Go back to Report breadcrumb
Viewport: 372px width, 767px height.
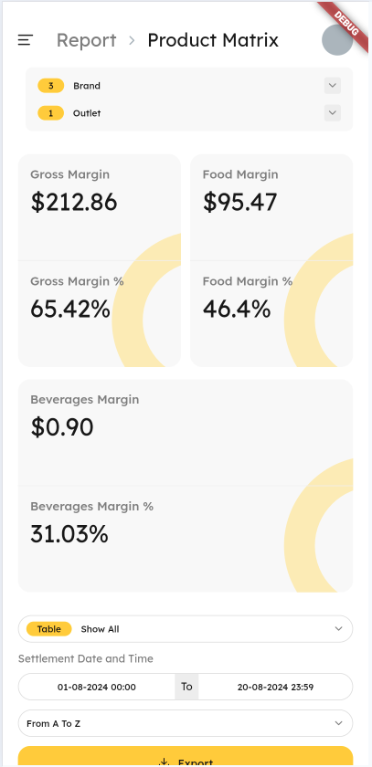87,40
